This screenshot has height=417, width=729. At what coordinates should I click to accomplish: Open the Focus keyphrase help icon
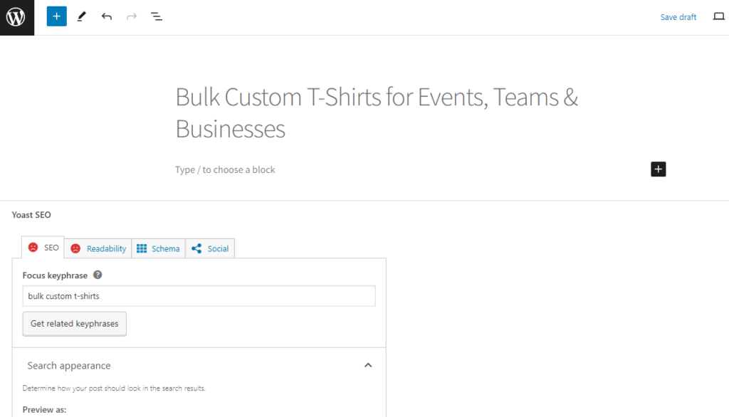96,275
